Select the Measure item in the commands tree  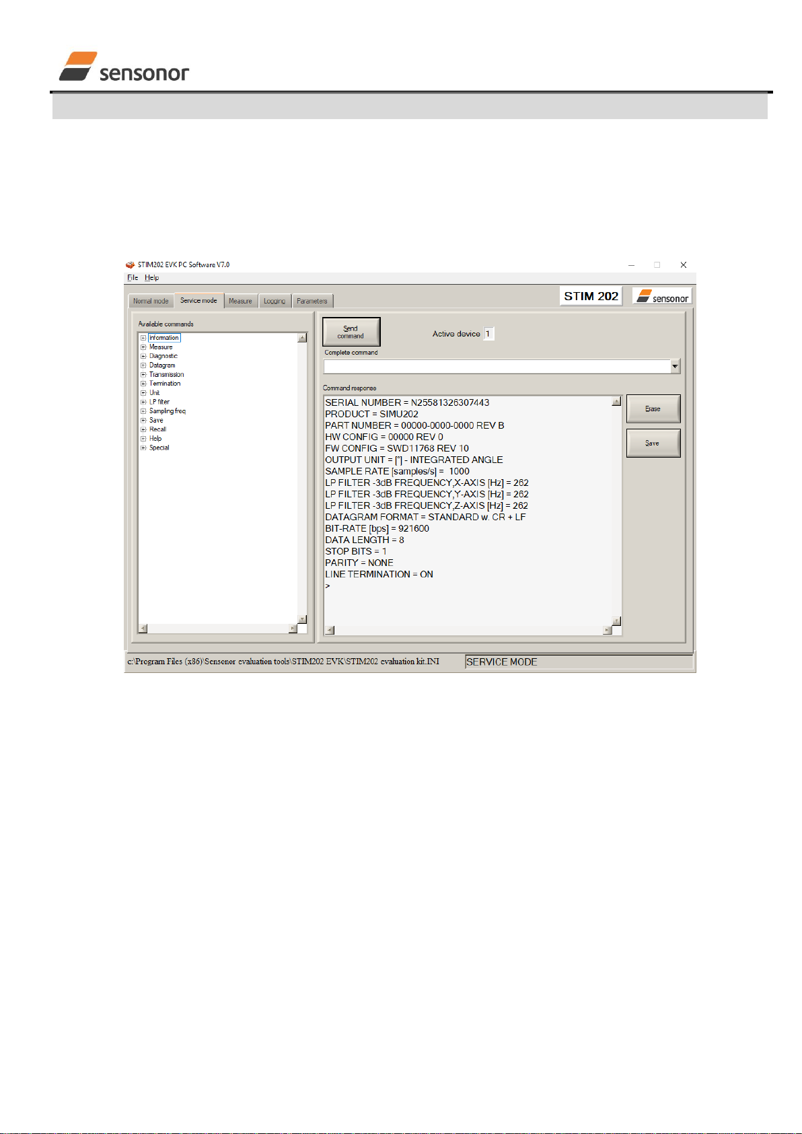161,347
